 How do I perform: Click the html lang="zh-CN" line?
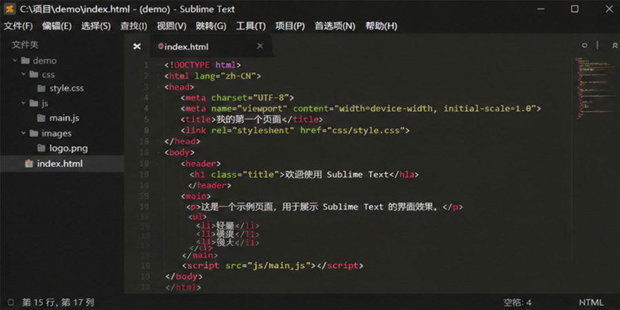click(213, 76)
